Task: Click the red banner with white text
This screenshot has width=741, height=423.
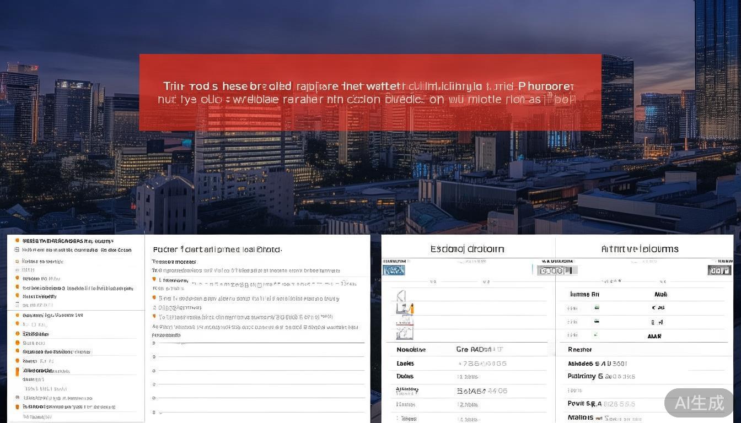Action: (x=370, y=93)
